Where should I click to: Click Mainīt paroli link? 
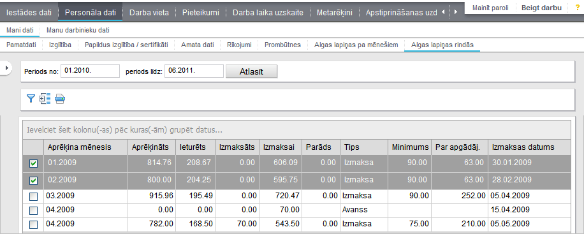point(490,8)
